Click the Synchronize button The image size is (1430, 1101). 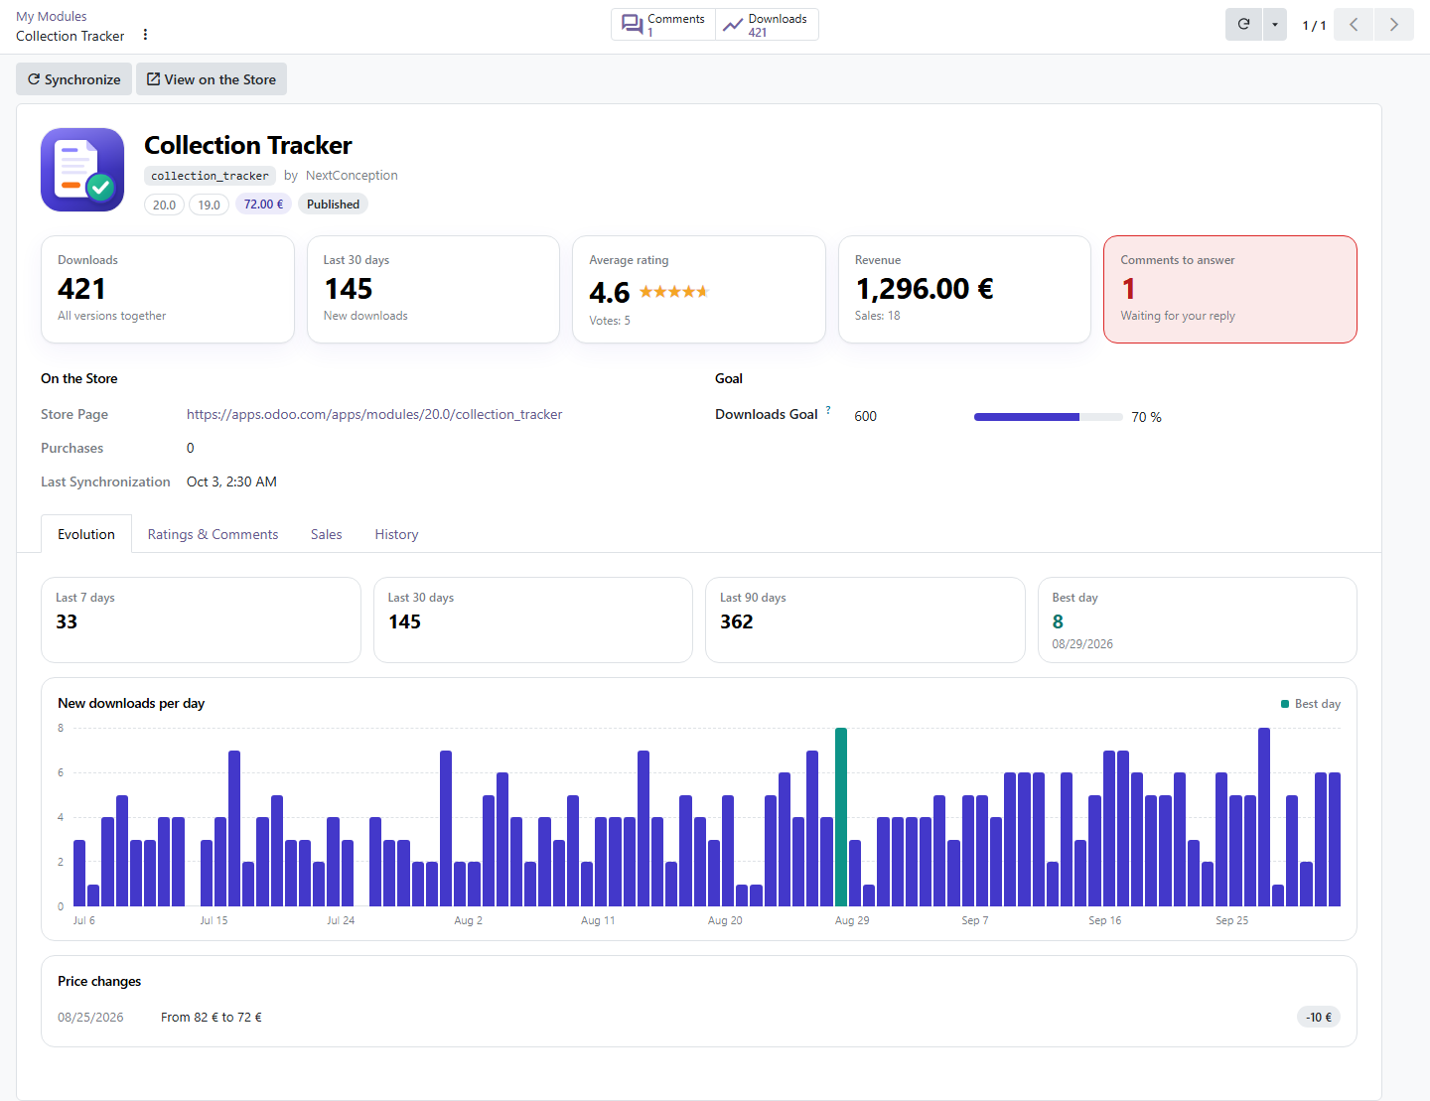click(x=74, y=79)
